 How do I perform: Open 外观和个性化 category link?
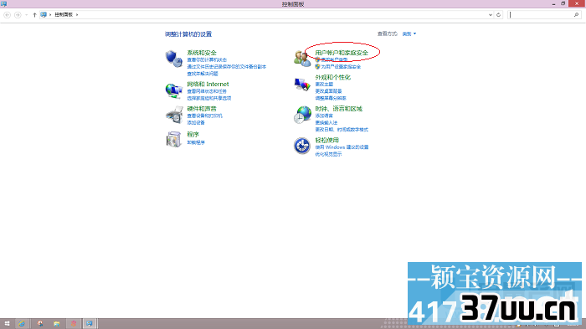333,77
